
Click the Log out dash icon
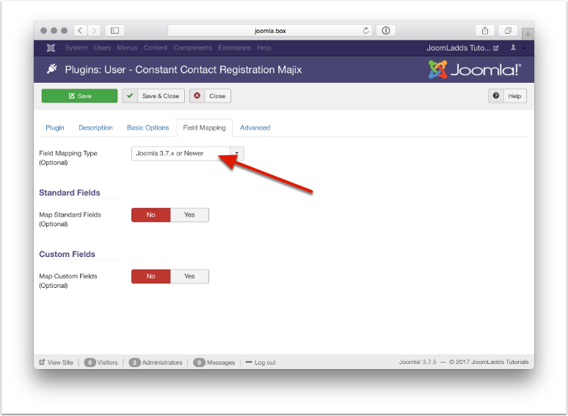tap(249, 362)
